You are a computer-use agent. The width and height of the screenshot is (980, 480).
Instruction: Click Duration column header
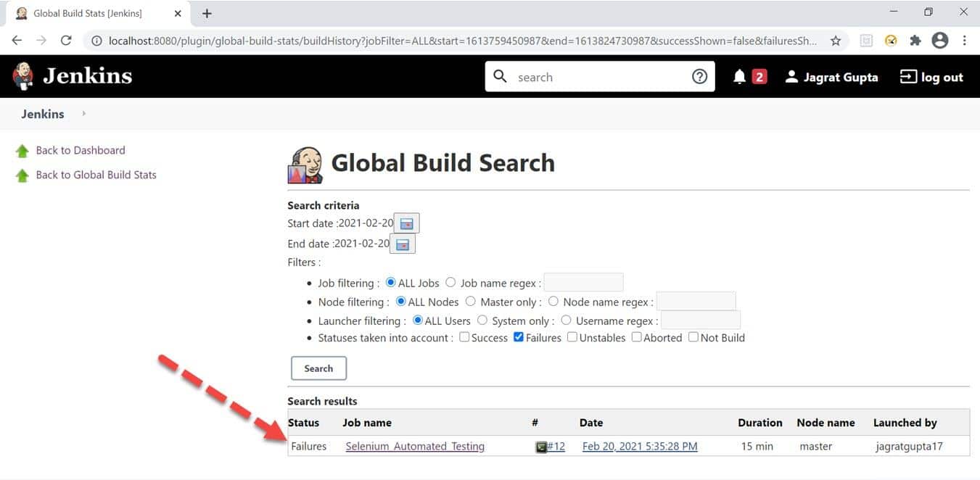point(760,423)
